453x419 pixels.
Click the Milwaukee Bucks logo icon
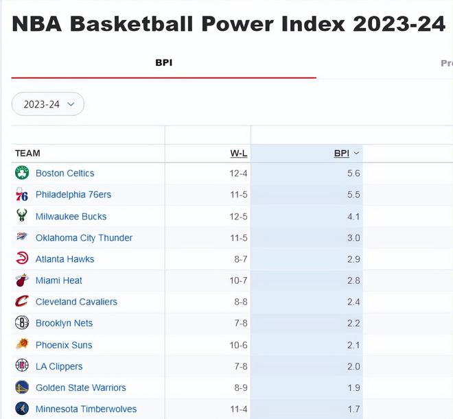[x=22, y=216]
